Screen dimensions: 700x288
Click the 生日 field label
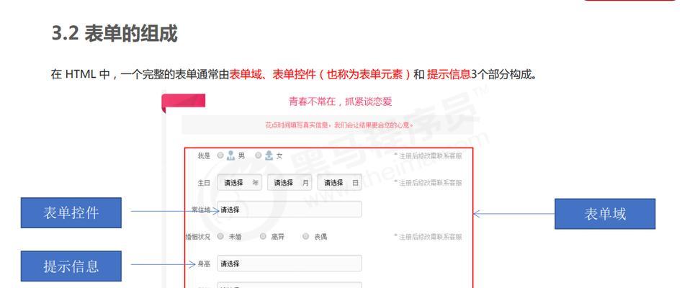[204, 183]
